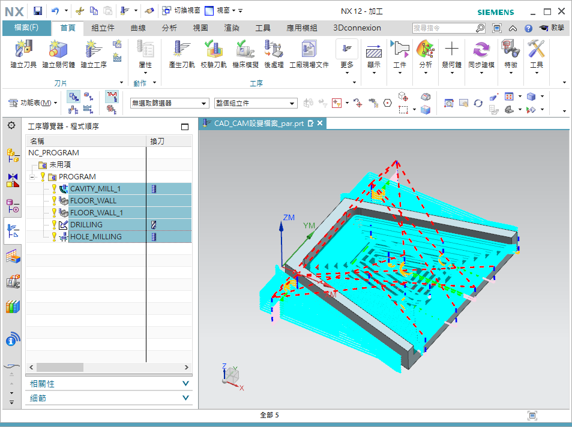Open the selection scope dropdown (整個組立件)
572x427 pixels.
256,103
